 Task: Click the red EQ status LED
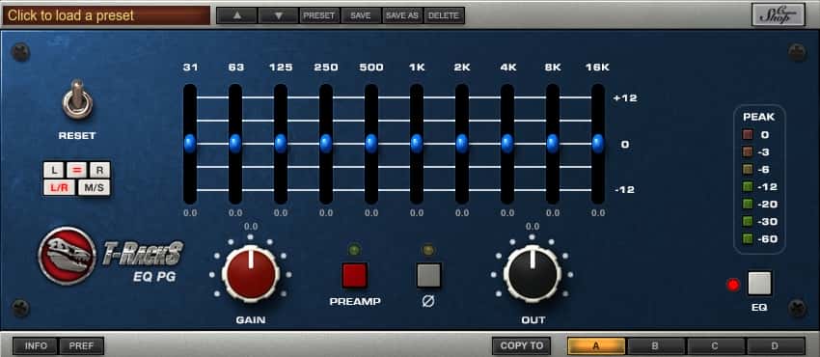coord(734,285)
